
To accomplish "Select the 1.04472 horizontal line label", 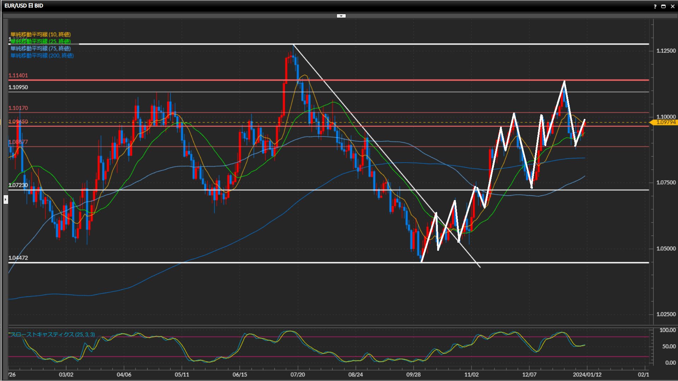I will (x=18, y=258).
